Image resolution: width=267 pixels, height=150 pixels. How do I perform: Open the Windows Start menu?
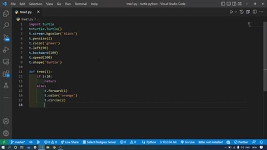point(3,147)
